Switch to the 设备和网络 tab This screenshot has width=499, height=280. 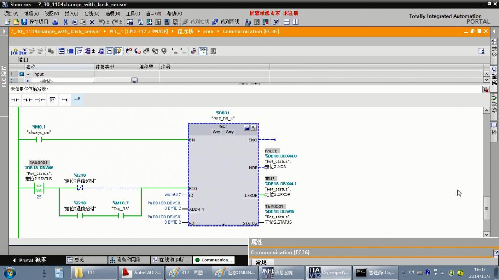[129, 260]
